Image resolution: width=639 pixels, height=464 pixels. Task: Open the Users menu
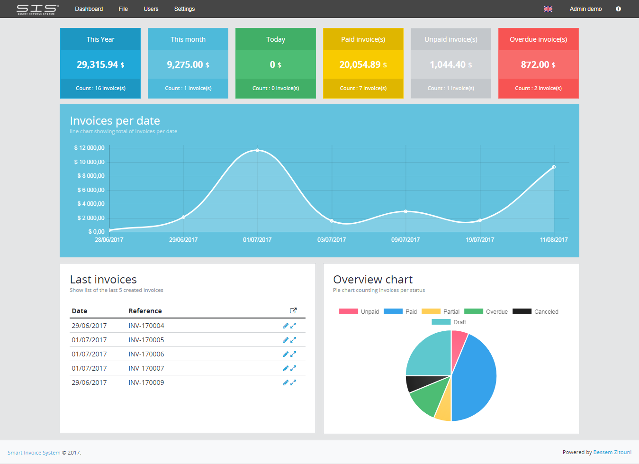click(x=151, y=9)
